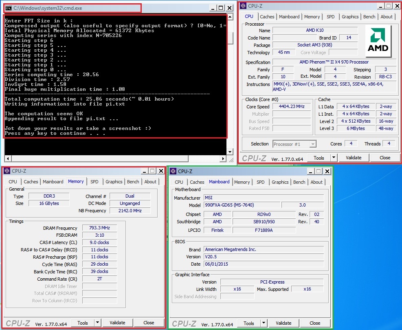Click the AMD logo in the CPU tab
The height and width of the screenshot is (330, 402).
(378, 41)
